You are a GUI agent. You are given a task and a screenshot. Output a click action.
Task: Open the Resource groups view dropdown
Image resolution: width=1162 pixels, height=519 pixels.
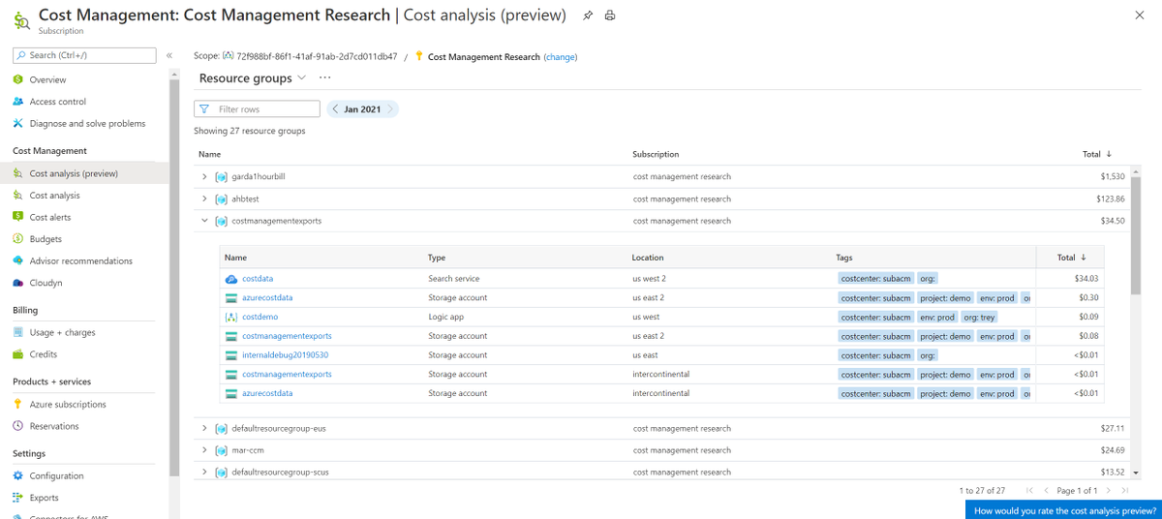tap(253, 77)
